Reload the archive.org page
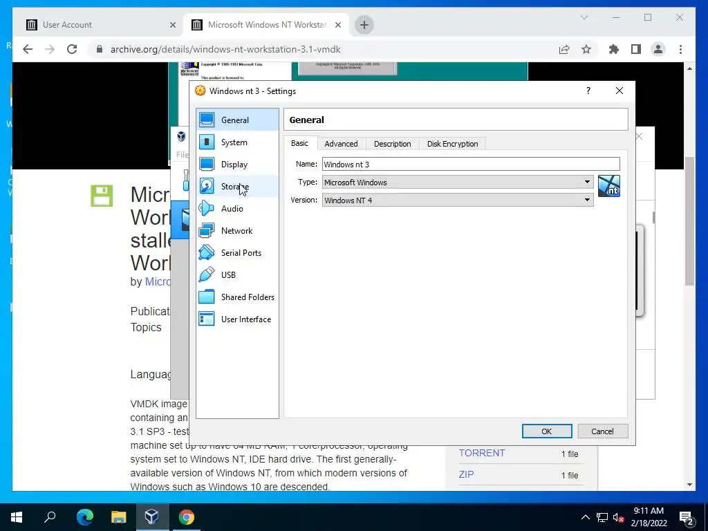This screenshot has width=708, height=531. (72, 49)
